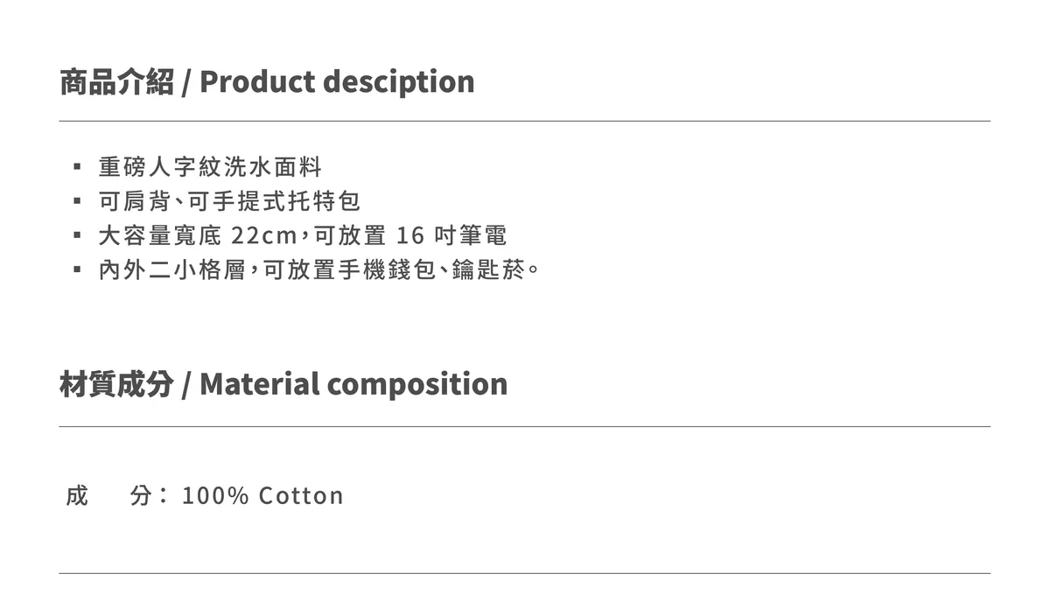The height and width of the screenshot is (616, 1050).
Task: Click the bullet marker before 大容量寬底
Action: pyautogui.click(x=77, y=235)
